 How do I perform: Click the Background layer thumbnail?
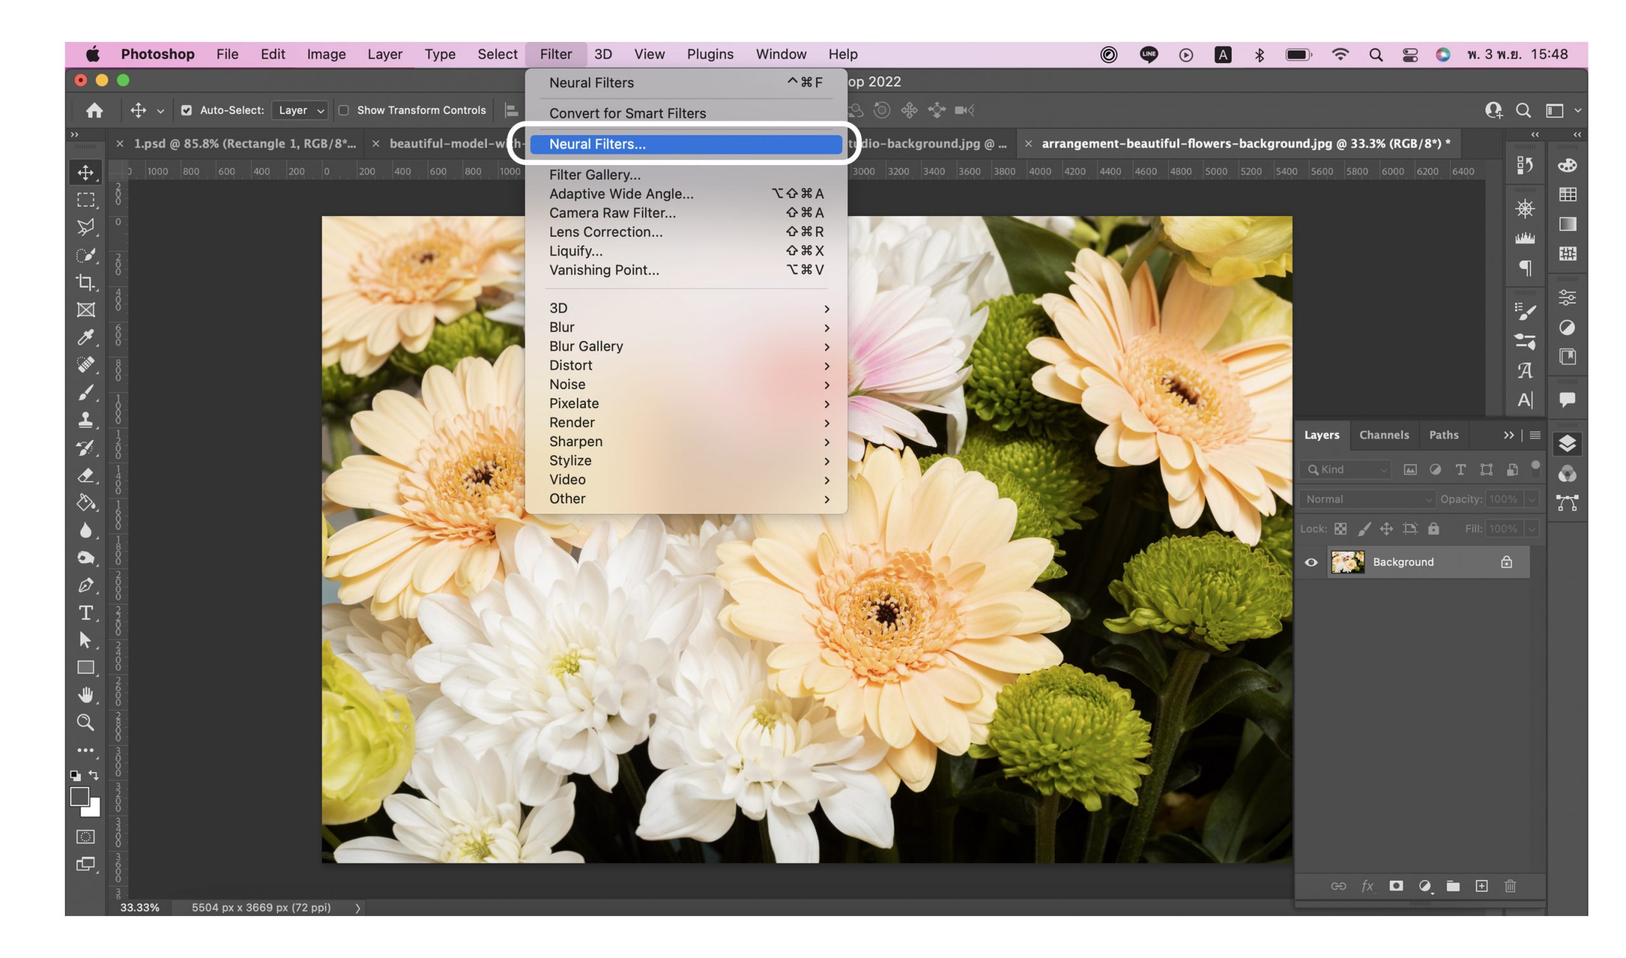pos(1347,562)
